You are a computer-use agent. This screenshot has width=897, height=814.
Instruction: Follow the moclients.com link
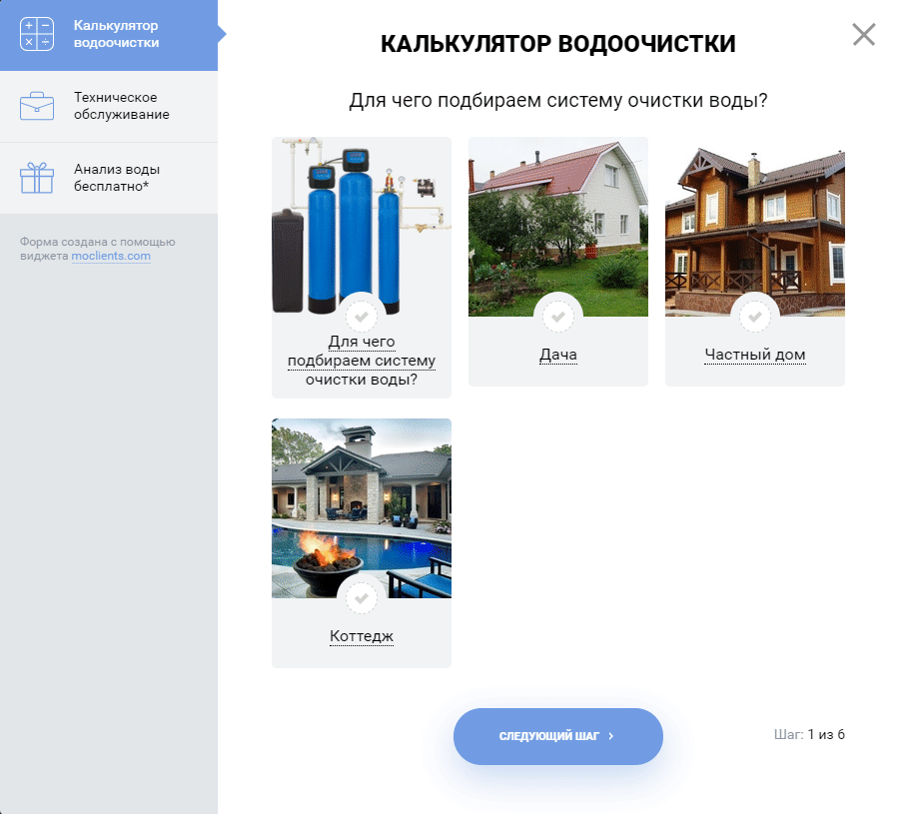[x=111, y=256]
